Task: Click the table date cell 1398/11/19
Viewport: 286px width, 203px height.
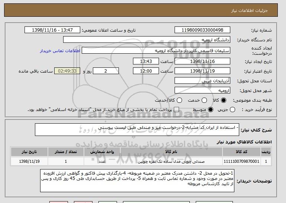Action: (29, 161)
